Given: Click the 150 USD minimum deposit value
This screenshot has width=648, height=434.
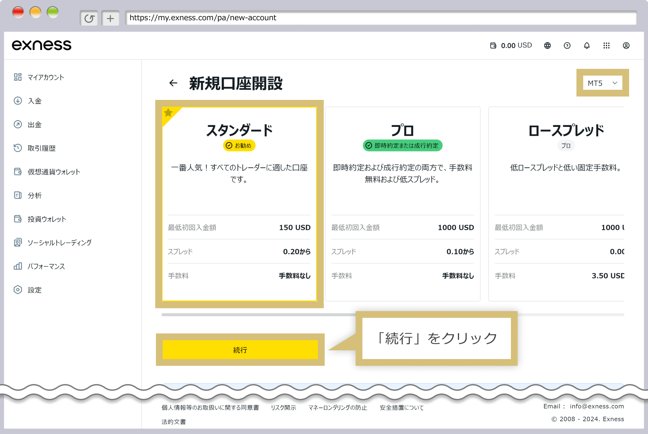Looking at the screenshot, I should [295, 227].
